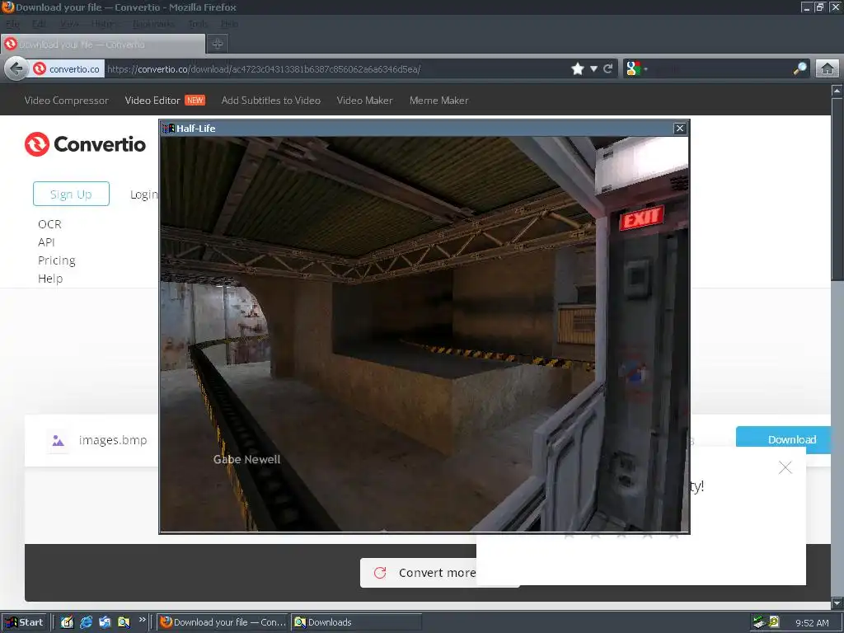
Task: Dismiss the rating popup with the X
Action: tap(785, 468)
